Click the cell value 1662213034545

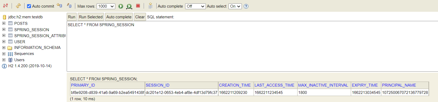click(x=366, y=93)
